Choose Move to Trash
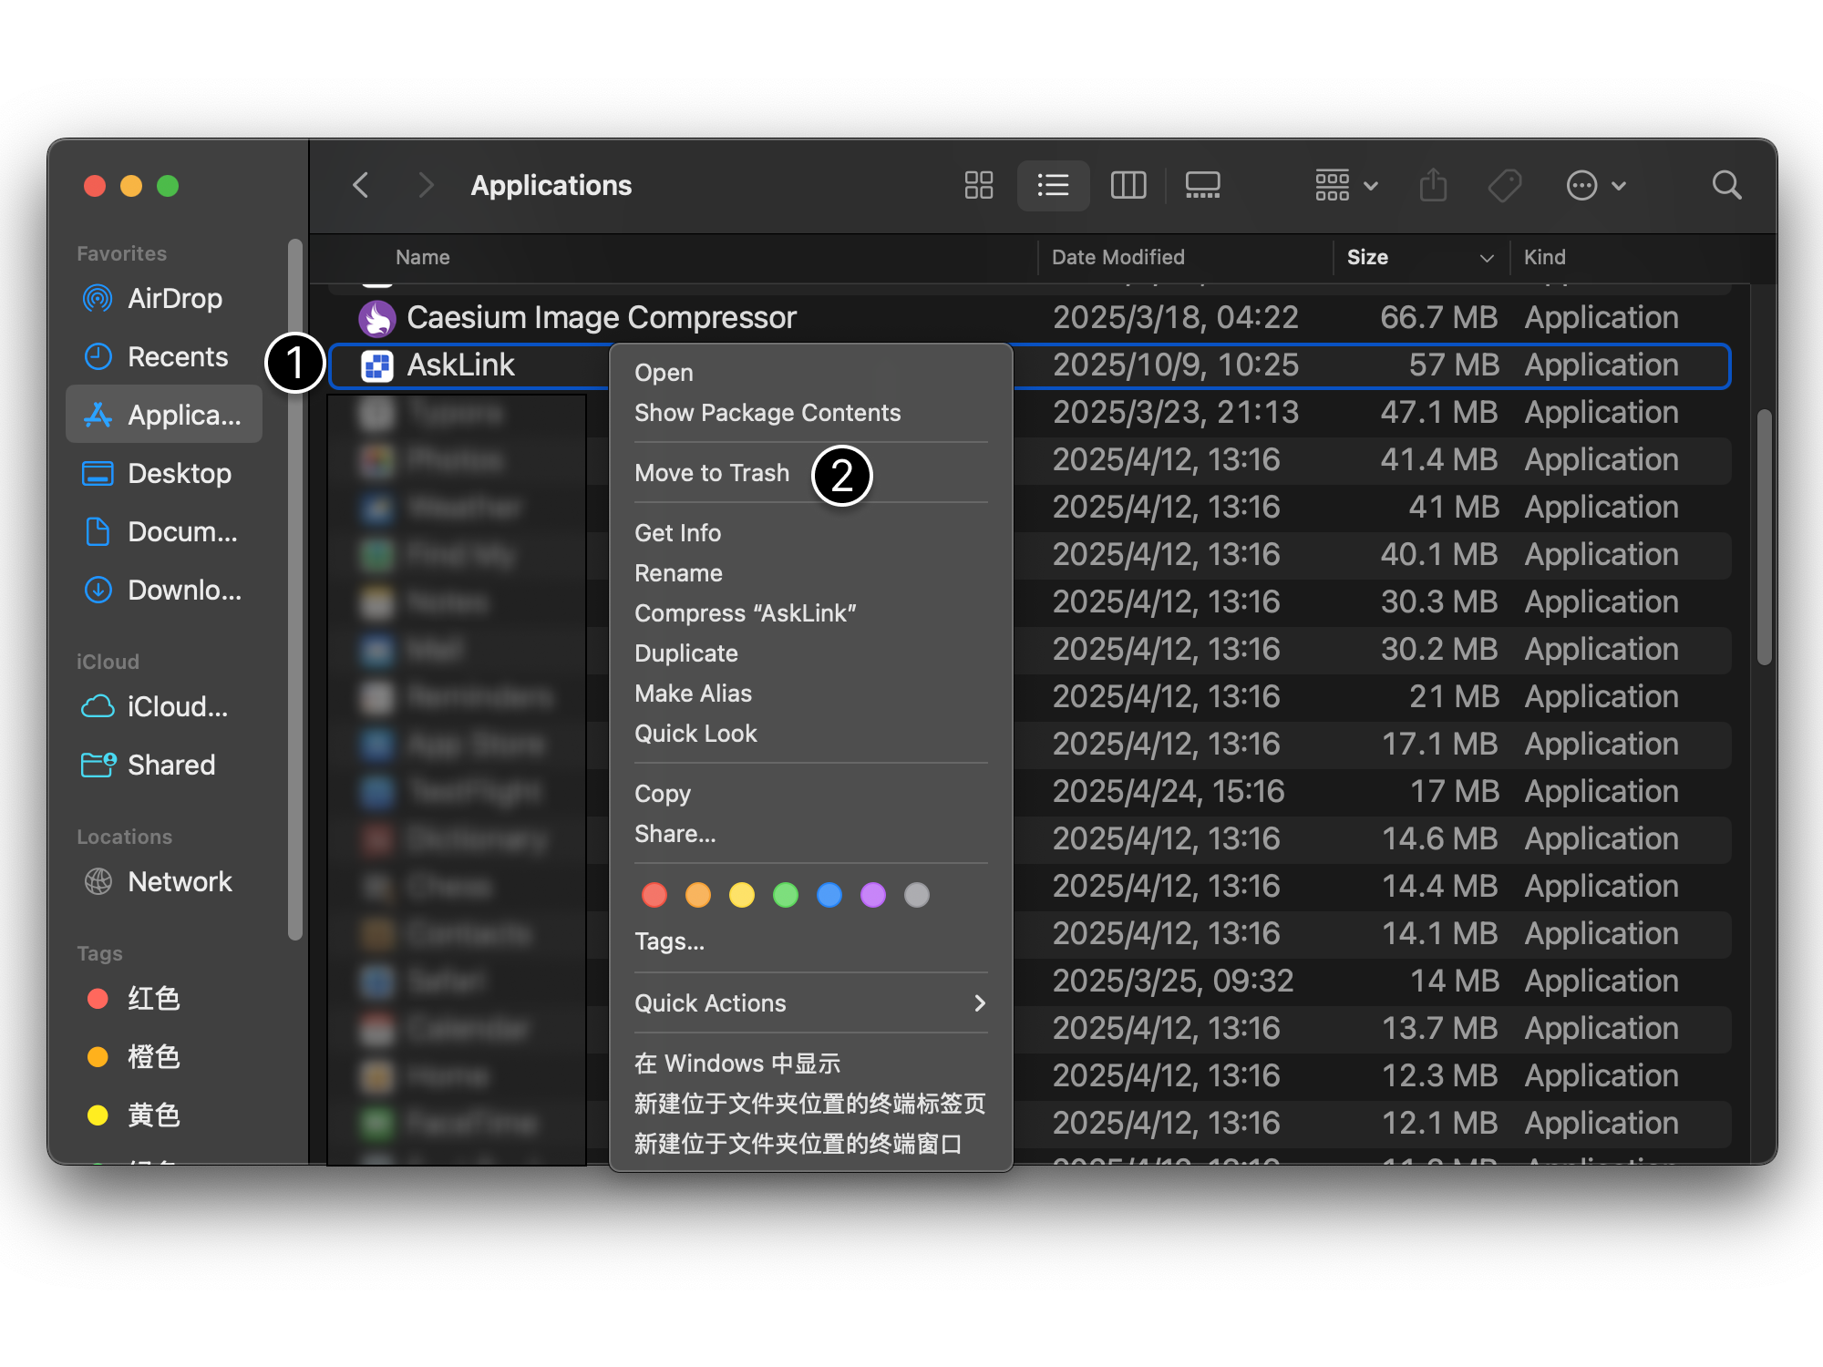Viewport: 1823px width, 1367px height. click(x=712, y=472)
